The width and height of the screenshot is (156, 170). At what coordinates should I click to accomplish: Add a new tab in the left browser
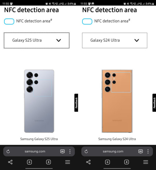(x=29, y=162)
